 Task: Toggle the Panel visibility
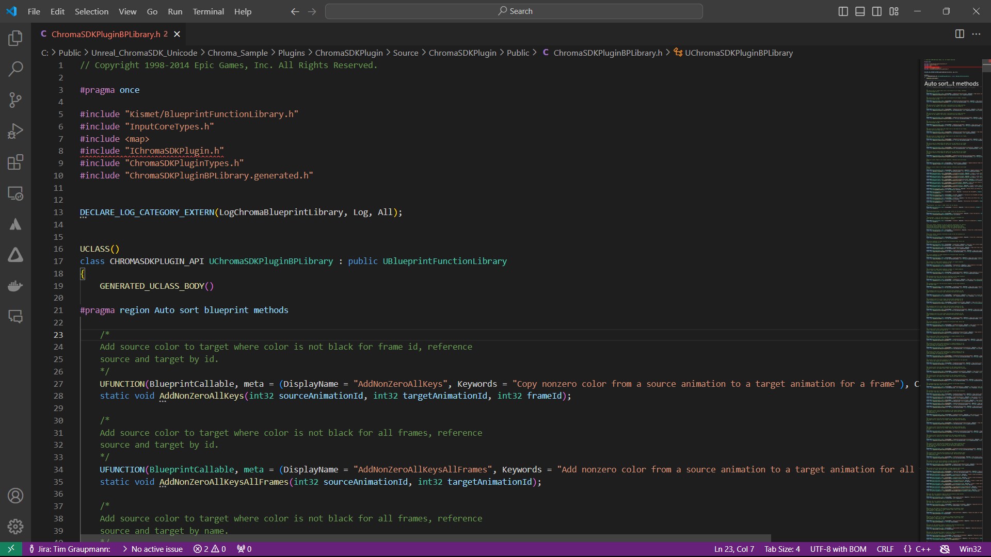tap(860, 11)
